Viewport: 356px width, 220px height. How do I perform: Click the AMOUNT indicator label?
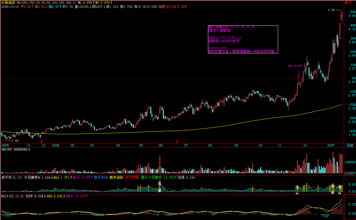8,149
